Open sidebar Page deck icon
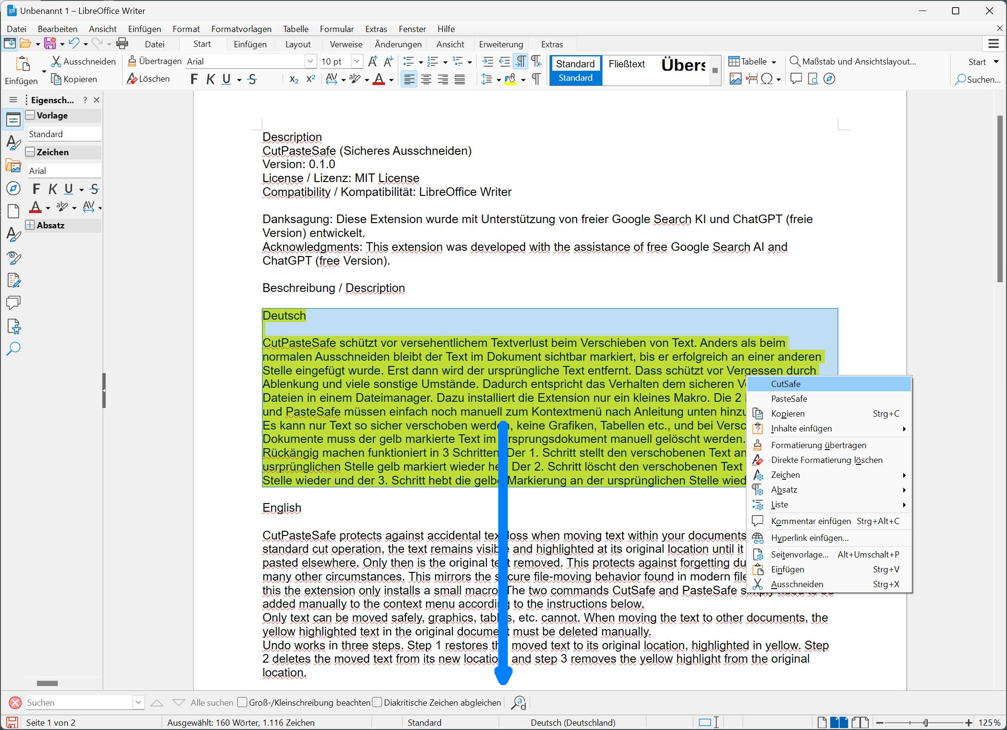The height and width of the screenshot is (730, 1007). (x=13, y=211)
